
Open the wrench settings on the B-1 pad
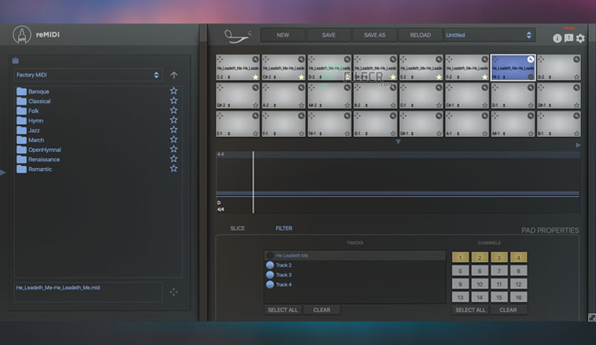point(577,115)
